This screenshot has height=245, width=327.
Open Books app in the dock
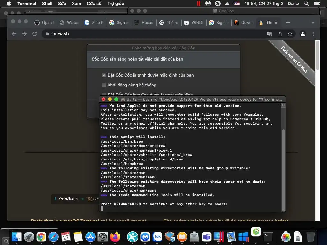(182, 237)
